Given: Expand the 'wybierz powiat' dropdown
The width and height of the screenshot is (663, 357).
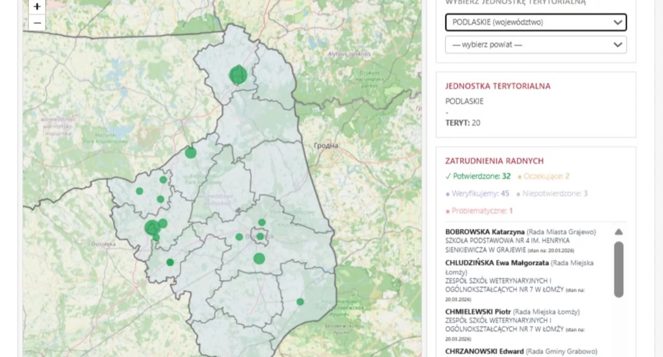Looking at the screenshot, I should pos(535,45).
